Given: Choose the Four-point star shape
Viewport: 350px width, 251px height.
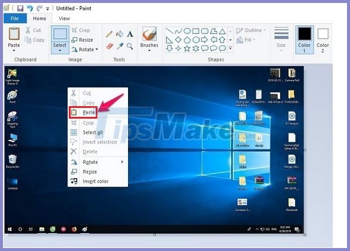Looking at the screenshot, I should click(x=178, y=48).
